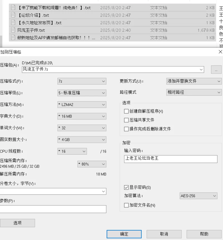Open 单词大小 dropdown showing 32

click(x=82, y=128)
